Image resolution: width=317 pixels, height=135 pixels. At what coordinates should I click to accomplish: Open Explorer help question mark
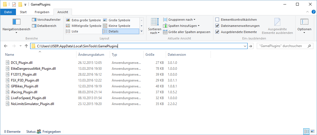314,12
